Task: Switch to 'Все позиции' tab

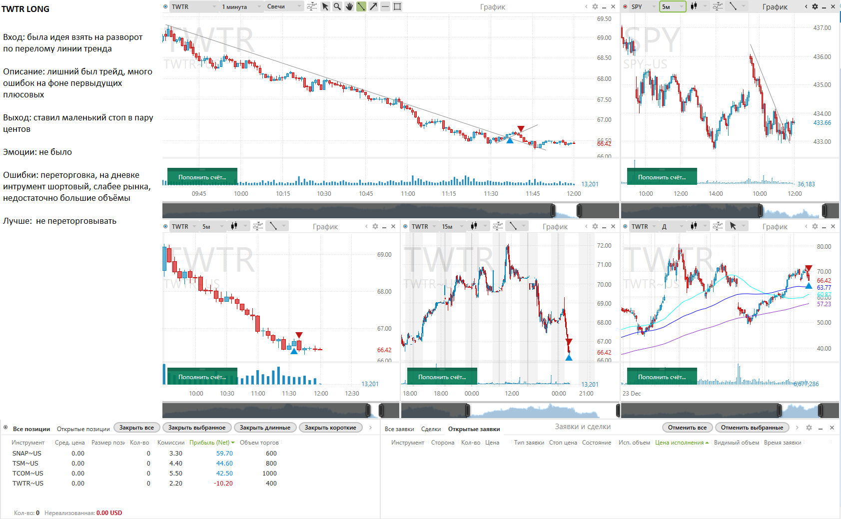Action: tap(31, 429)
